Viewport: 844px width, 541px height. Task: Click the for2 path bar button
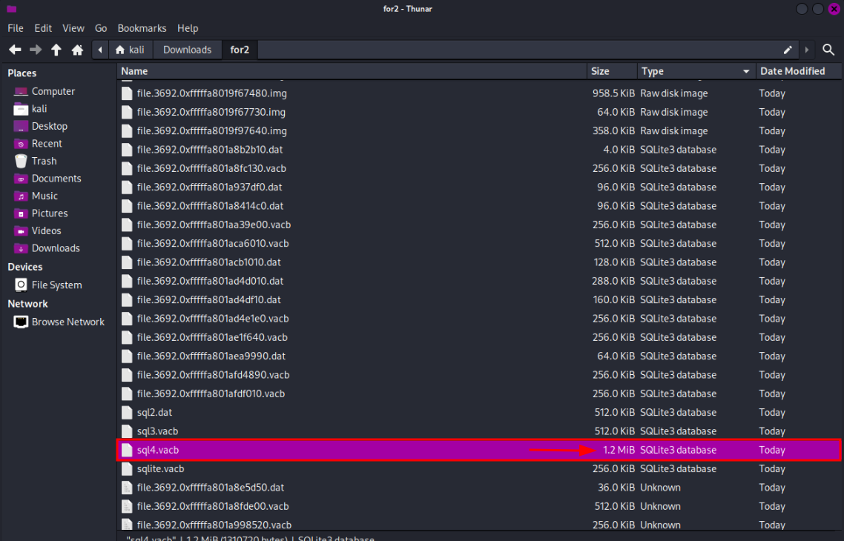240,50
